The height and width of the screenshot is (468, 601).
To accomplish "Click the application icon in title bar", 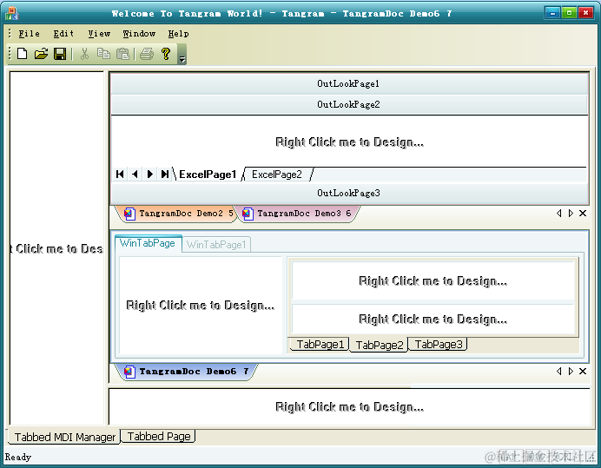I will (x=11, y=13).
